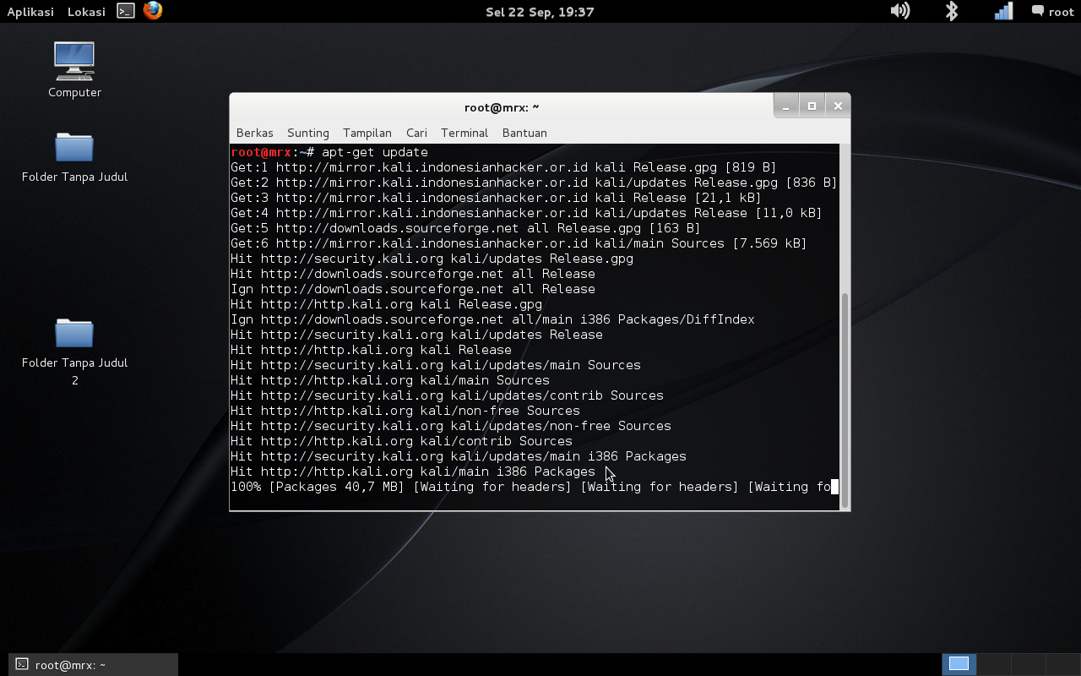Switch to the first workspace in the pager
Image resolution: width=1081 pixels, height=676 pixels.
[959, 664]
